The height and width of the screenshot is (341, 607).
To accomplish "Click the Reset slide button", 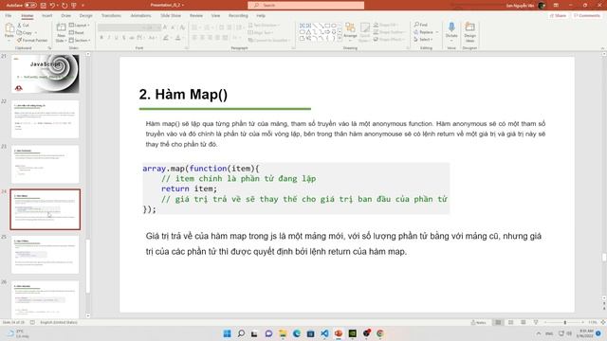I will (x=77, y=33).
